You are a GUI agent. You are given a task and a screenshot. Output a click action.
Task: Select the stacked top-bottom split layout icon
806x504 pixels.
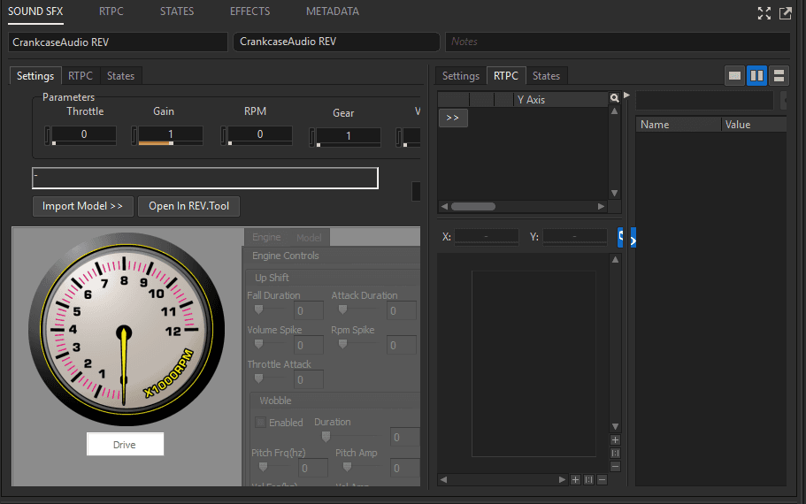[x=779, y=76]
